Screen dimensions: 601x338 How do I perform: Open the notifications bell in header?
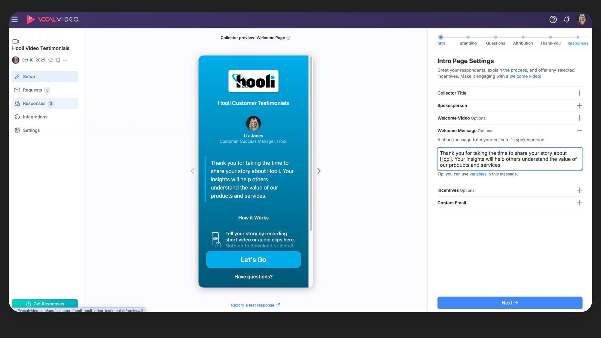(x=566, y=20)
